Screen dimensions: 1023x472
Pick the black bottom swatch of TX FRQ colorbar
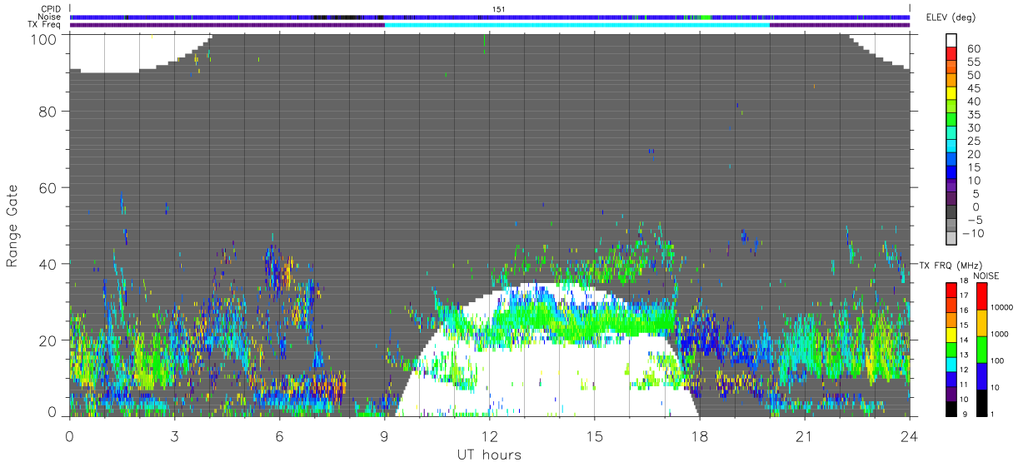[x=951, y=409]
